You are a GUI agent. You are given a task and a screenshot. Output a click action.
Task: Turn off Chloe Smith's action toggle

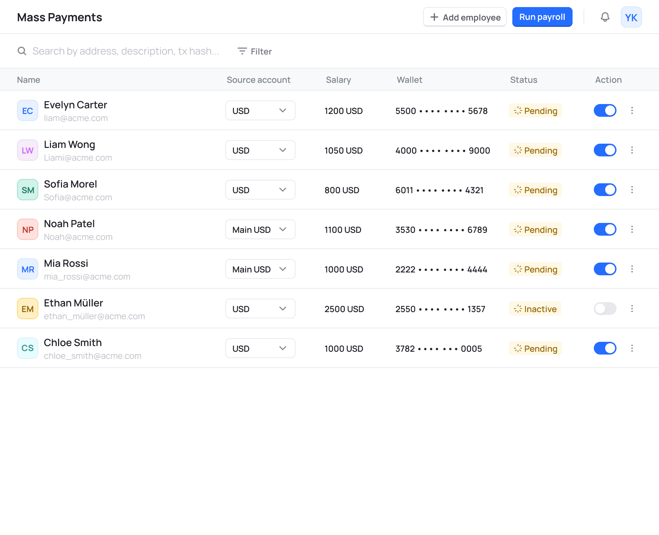coord(605,348)
